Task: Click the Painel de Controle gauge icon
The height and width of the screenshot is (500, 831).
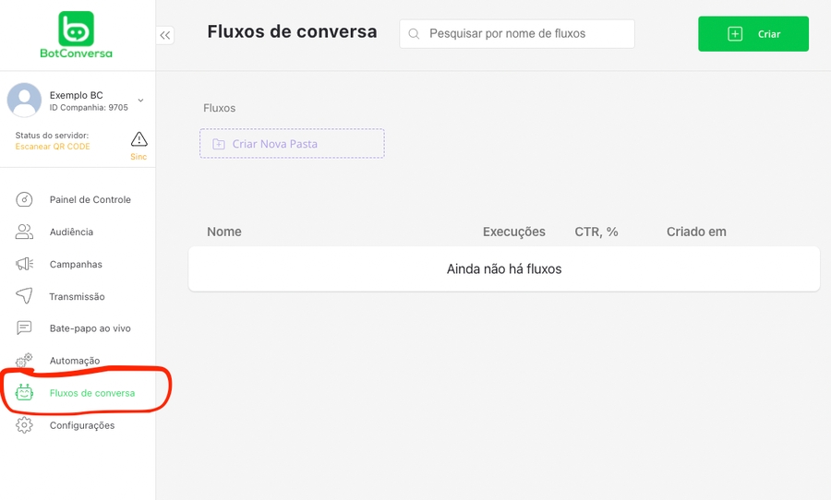Action: [25, 199]
